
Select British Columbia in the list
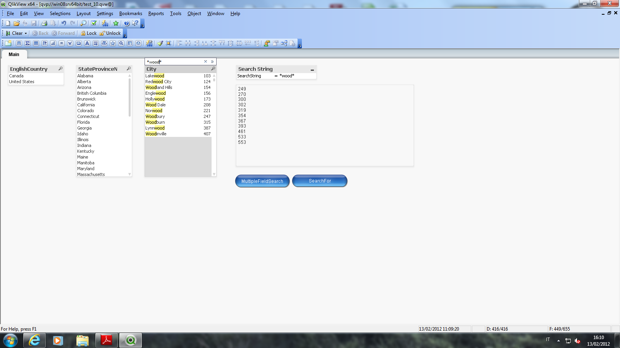click(x=102, y=93)
